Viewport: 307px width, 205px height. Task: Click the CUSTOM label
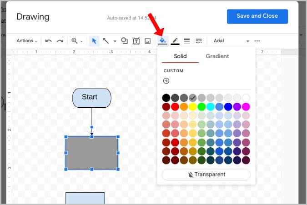pos(173,71)
